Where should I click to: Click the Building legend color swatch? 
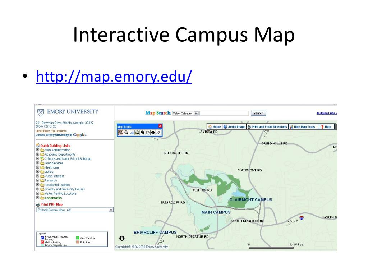coord(78,242)
